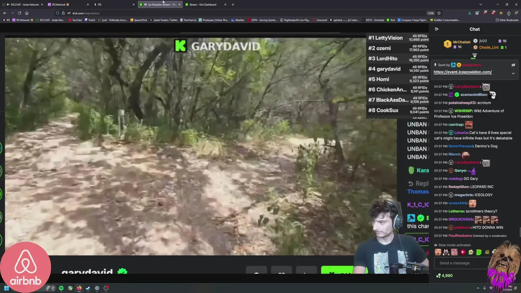The width and height of the screenshot is (521, 293).
Task: Click the chat scrollbar
Action: [x=520, y=232]
